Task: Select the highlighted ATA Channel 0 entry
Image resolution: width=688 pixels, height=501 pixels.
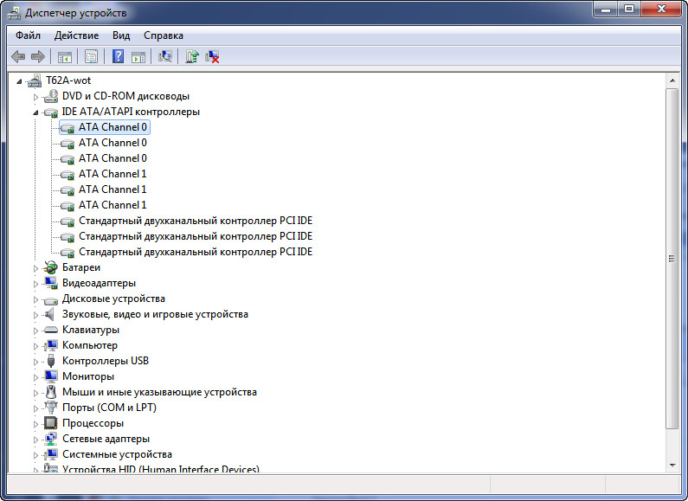Action: [x=105, y=127]
